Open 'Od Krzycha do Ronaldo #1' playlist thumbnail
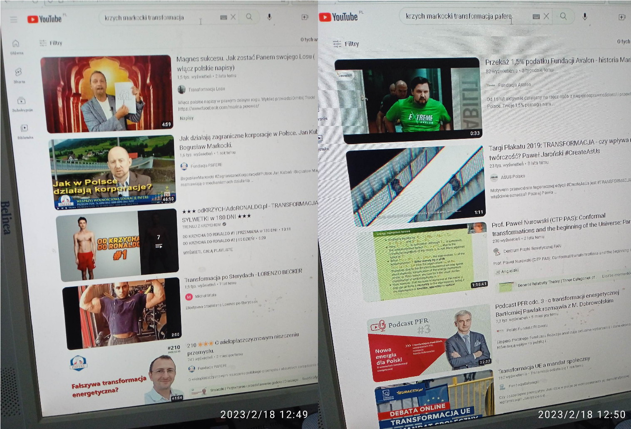 (117, 245)
